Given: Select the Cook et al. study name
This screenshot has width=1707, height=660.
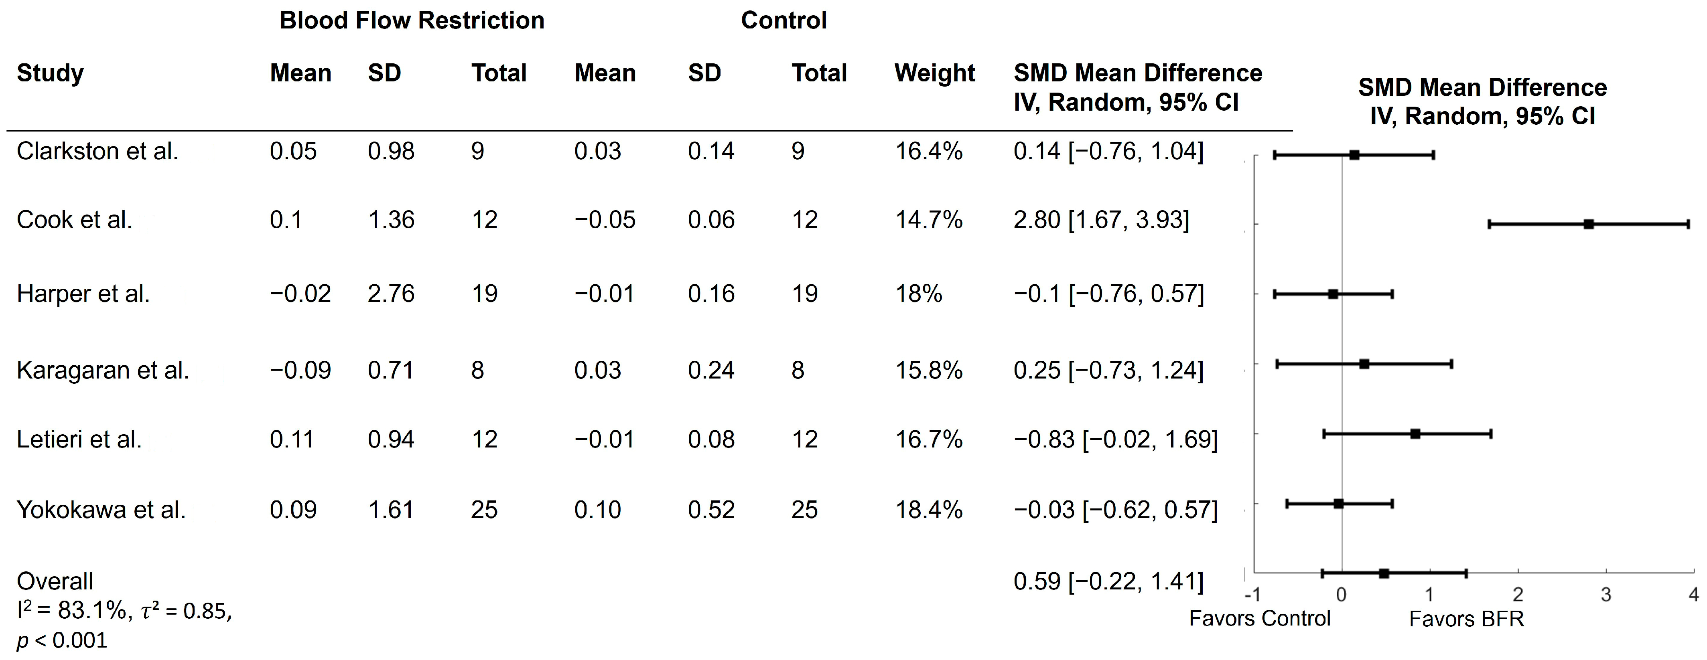Looking at the screenshot, I should pyautogui.click(x=74, y=220).
